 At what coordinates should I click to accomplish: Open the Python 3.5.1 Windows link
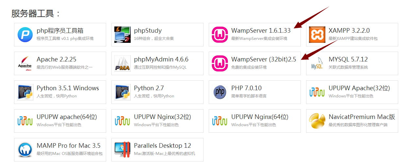(68, 88)
